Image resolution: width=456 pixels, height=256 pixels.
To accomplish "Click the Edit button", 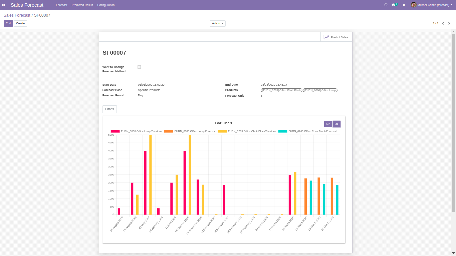I will [8, 23].
